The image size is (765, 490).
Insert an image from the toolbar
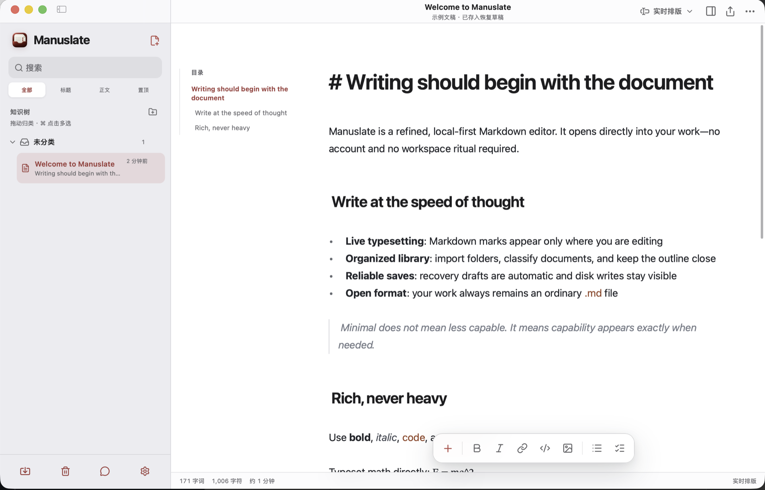568,448
